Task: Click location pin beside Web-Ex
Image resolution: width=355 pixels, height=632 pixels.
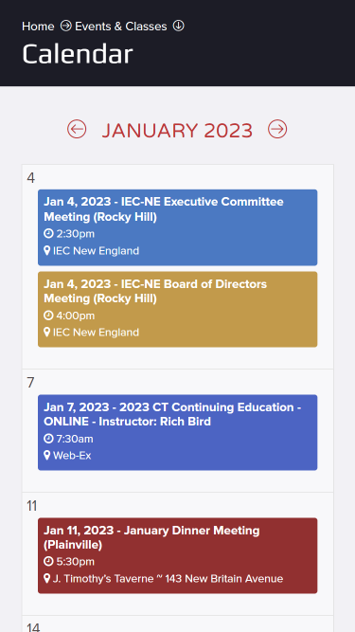Action: click(x=46, y=456)
